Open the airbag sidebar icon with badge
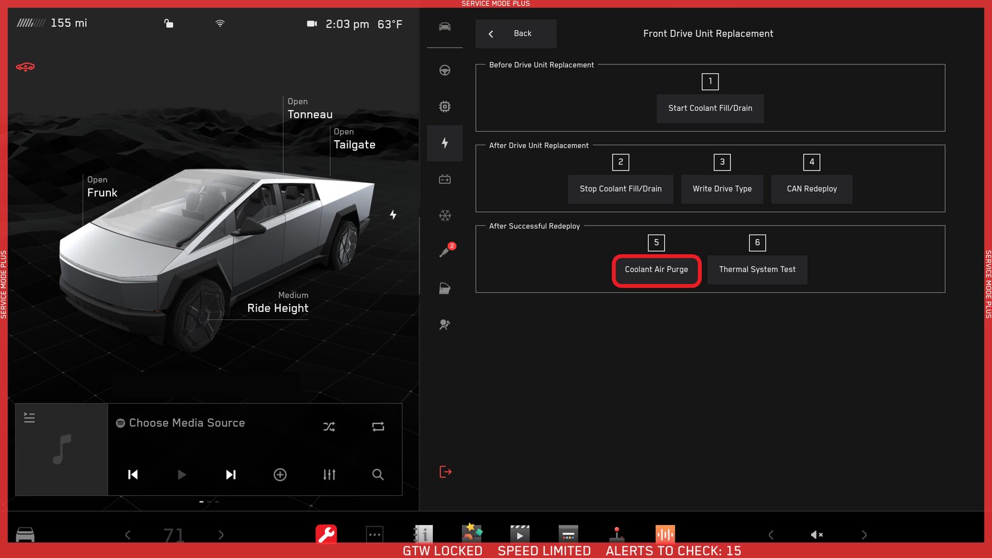The image size is (992, 558). (447, 250)
